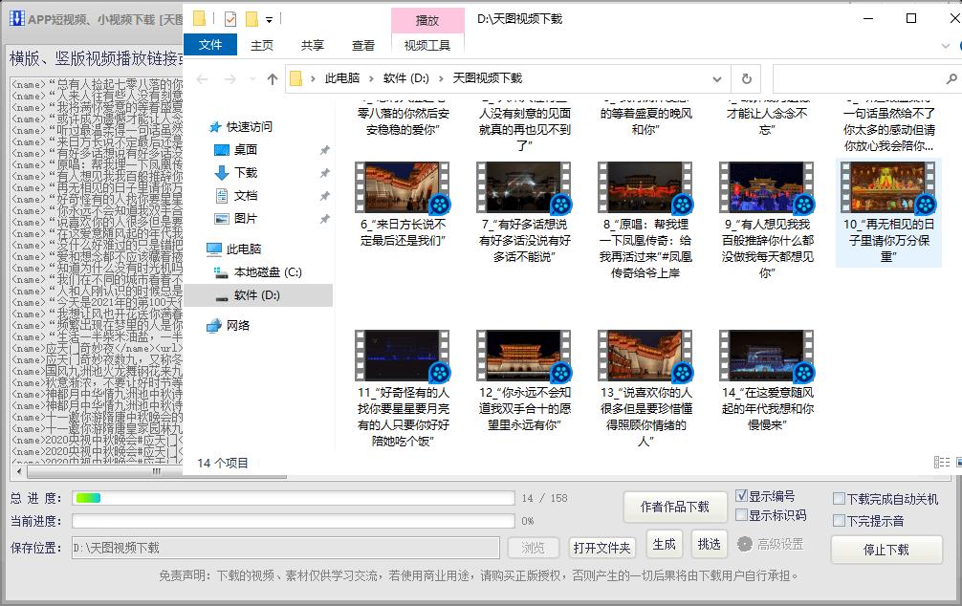Click the quick access properties checkmark icon
Viewport: 962px width, 606px height.
point(230,20)
